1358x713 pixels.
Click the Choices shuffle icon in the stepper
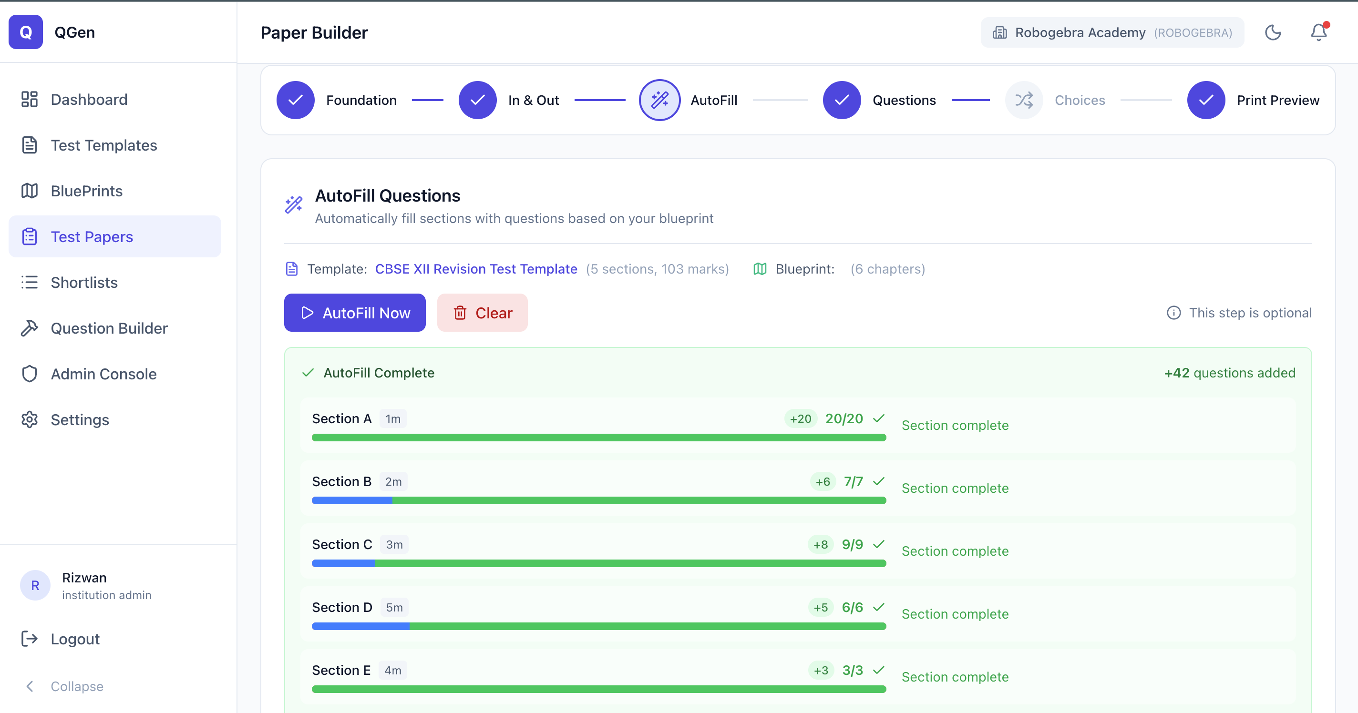[1023, 100]
